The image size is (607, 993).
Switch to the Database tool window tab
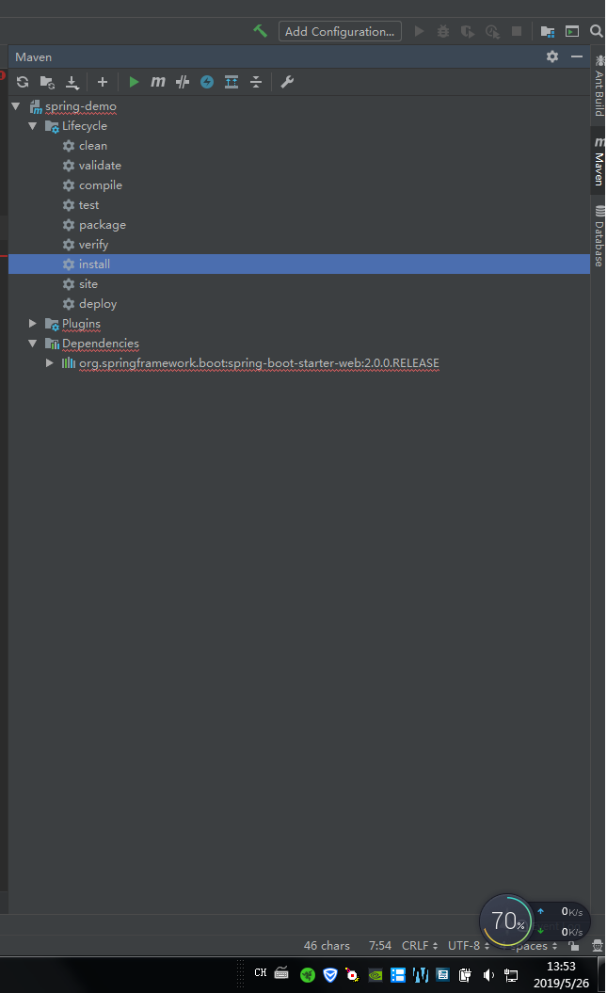point(599,233)
